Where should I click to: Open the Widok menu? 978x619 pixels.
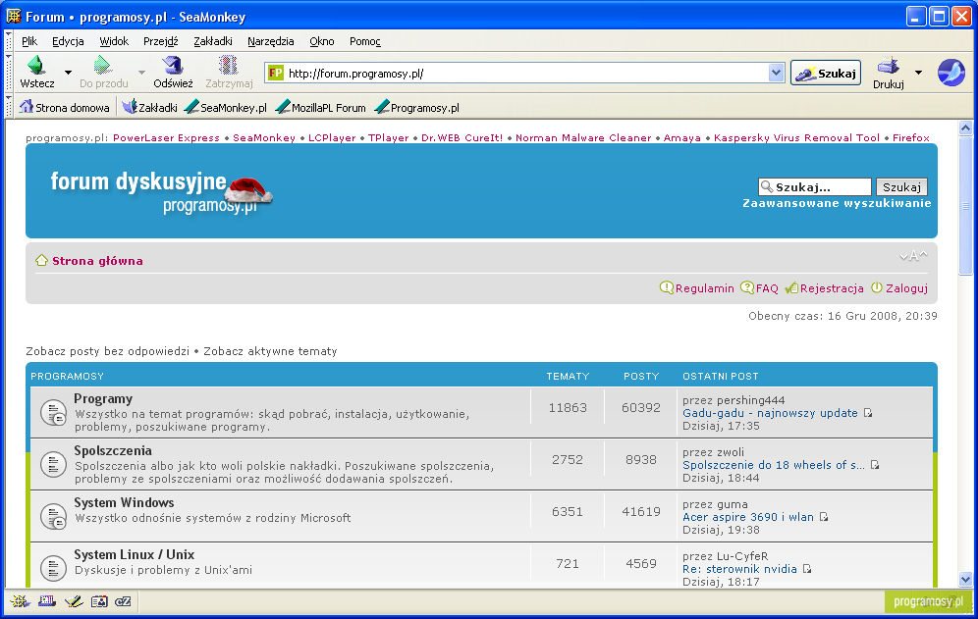pyautogui.click(x=114, y=41)
